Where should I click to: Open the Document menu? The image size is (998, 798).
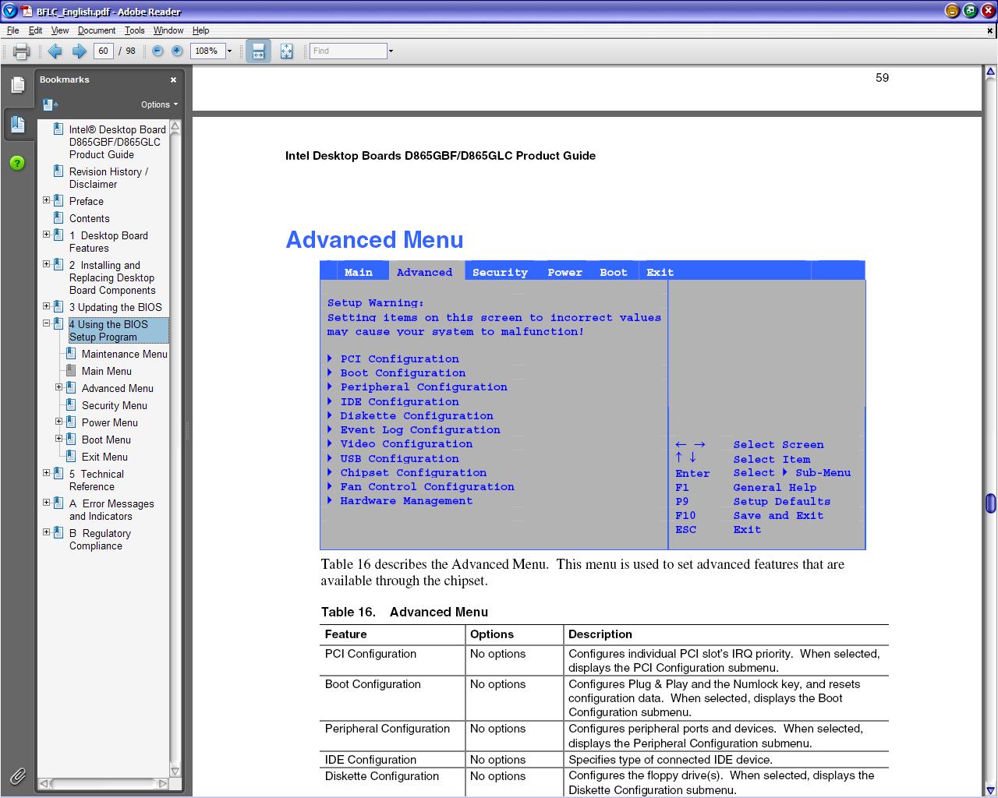tap(97, 30)
